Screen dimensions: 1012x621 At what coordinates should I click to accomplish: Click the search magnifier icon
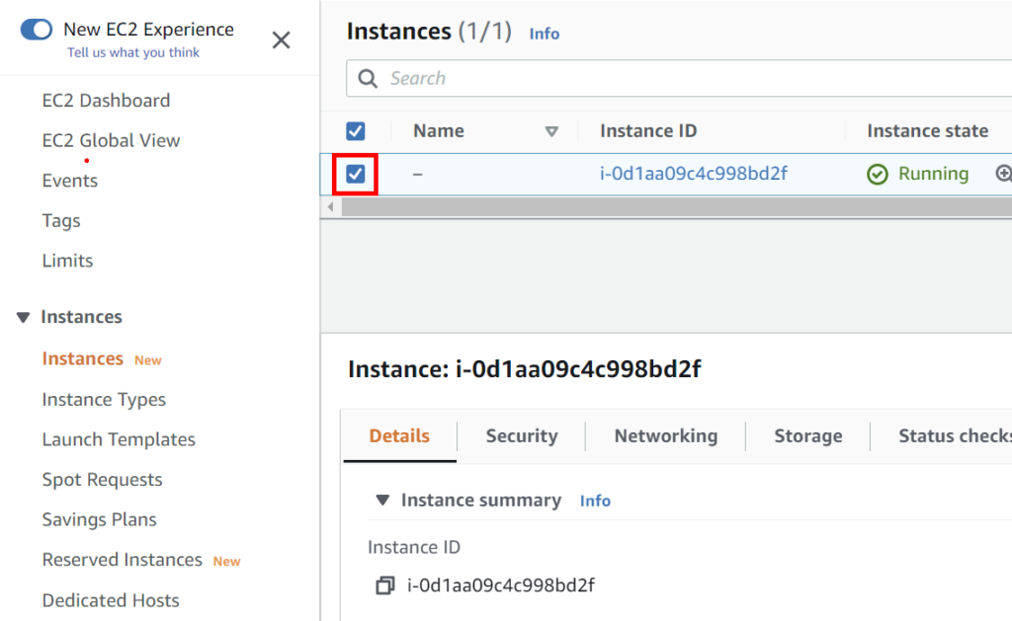368,79
